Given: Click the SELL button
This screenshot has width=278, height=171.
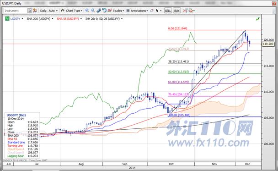Looking at the screenshot, I should [168, 11].
